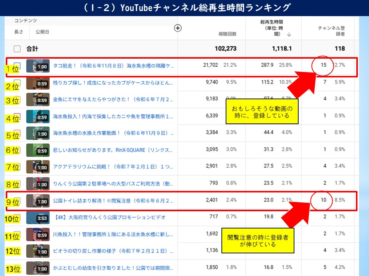Select the checkbox on the 残りカブ探し video row
The width and height of the screenshot is (369, 276).
[x=17, y=82]
